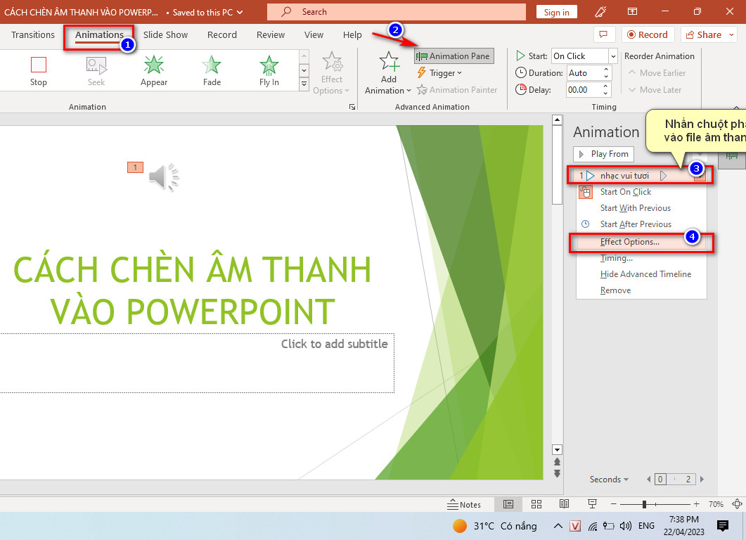Apply the Appear animation
746x540 pixels.
click(154, 71)
